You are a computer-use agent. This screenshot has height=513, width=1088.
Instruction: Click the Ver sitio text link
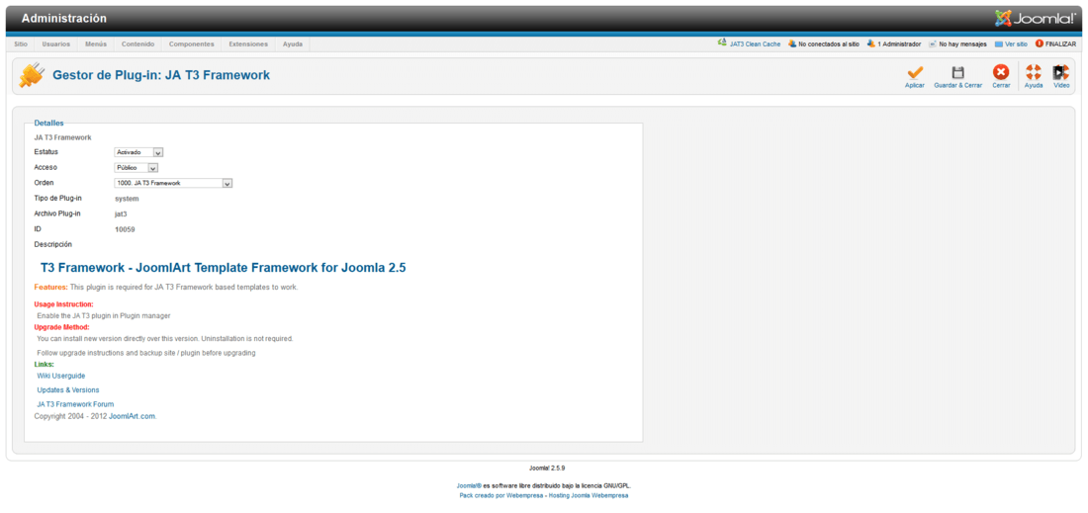pos(1017,43)
